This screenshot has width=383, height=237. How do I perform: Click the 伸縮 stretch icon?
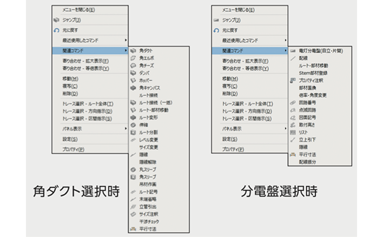[x=133, y=125]
